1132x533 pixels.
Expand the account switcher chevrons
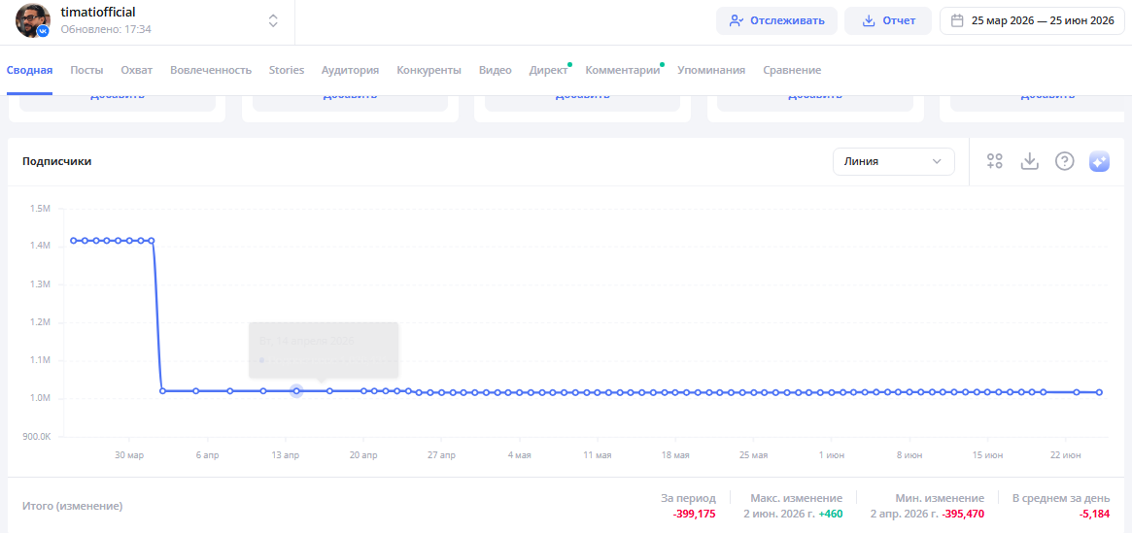(273, 21)
